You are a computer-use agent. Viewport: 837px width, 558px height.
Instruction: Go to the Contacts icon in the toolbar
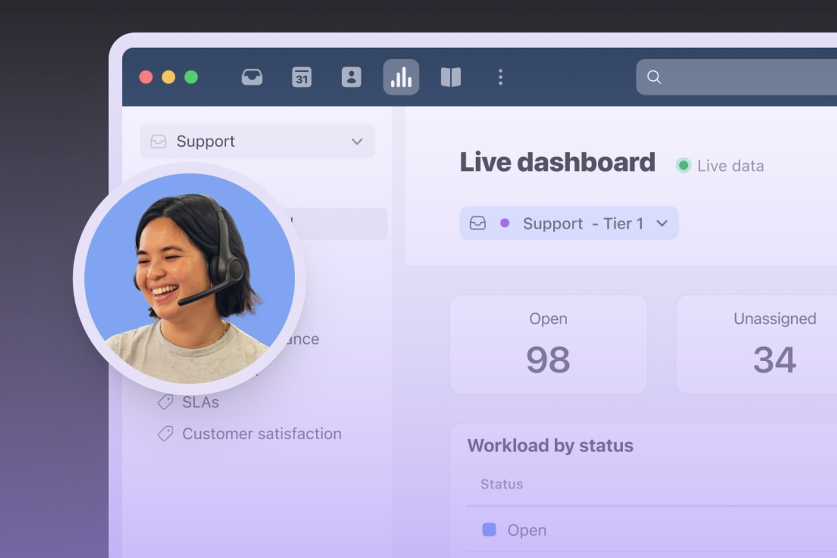coord(351,77)
